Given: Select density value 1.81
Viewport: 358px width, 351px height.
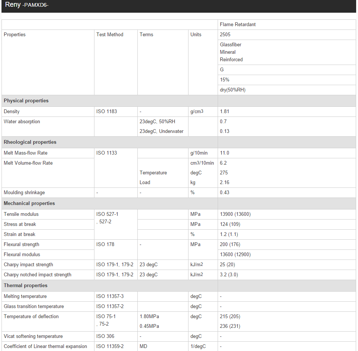Looking at the screenshot, I should click(x=224, y=111).
